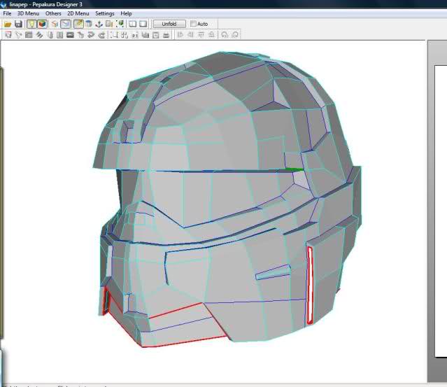Screen dimensions: 447x387
Task: Click the anchor icon in the toolbar
Action: tap(99, 24)
